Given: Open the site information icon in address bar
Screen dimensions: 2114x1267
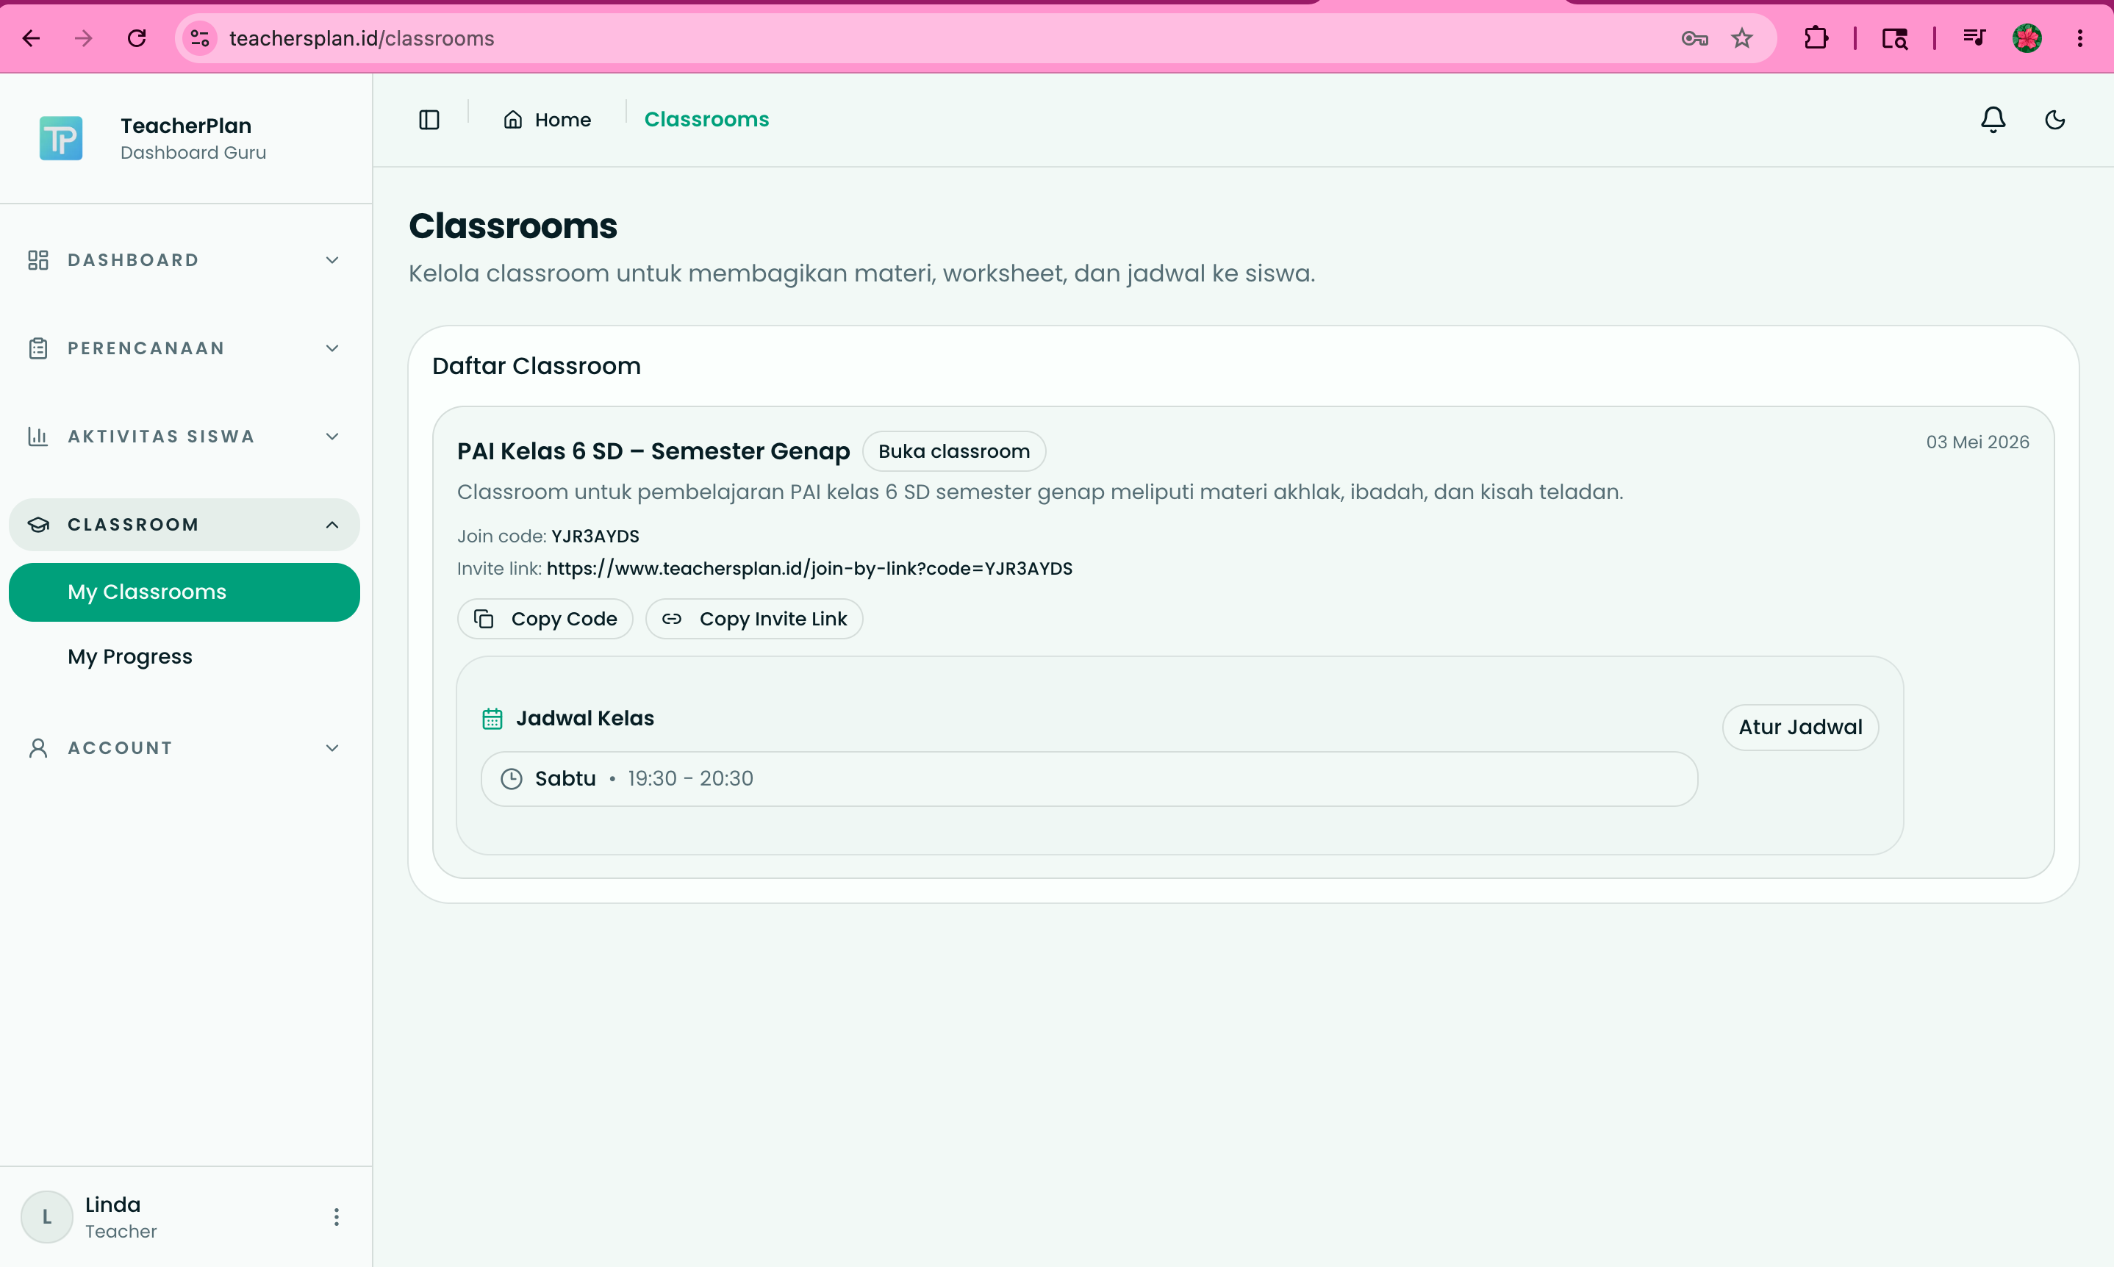Looking at the screenshot, I should (200, 38).
